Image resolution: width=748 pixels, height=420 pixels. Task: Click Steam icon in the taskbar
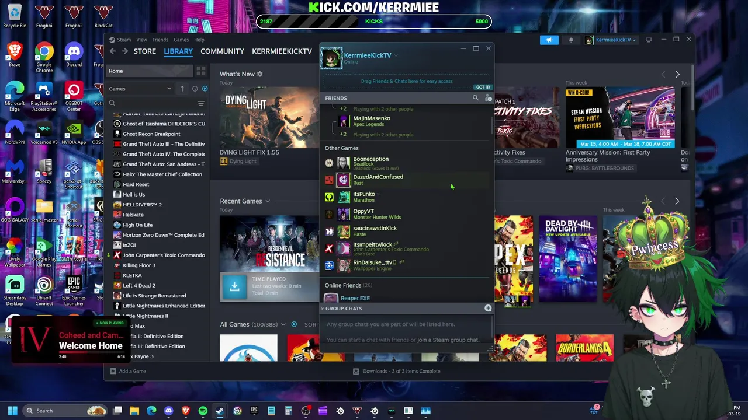click(x=220, y=411)
